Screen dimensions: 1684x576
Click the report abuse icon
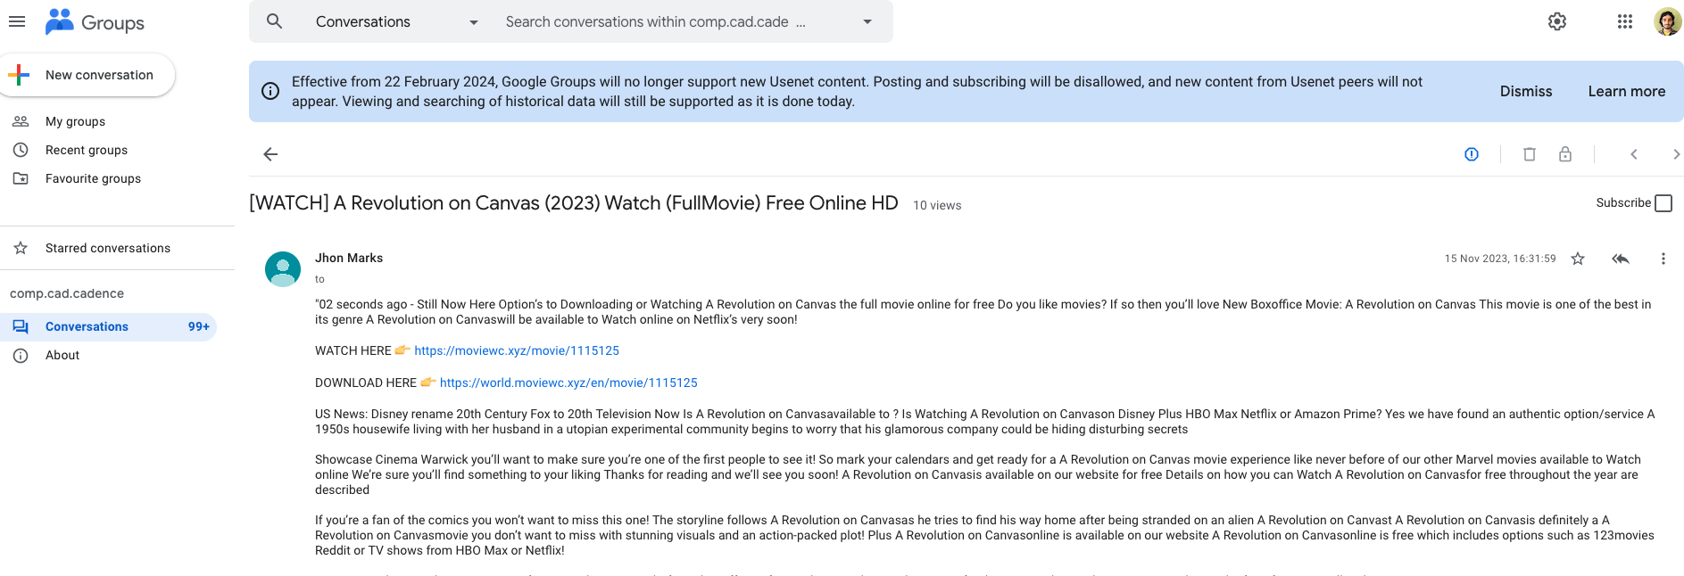[1472, 154]
